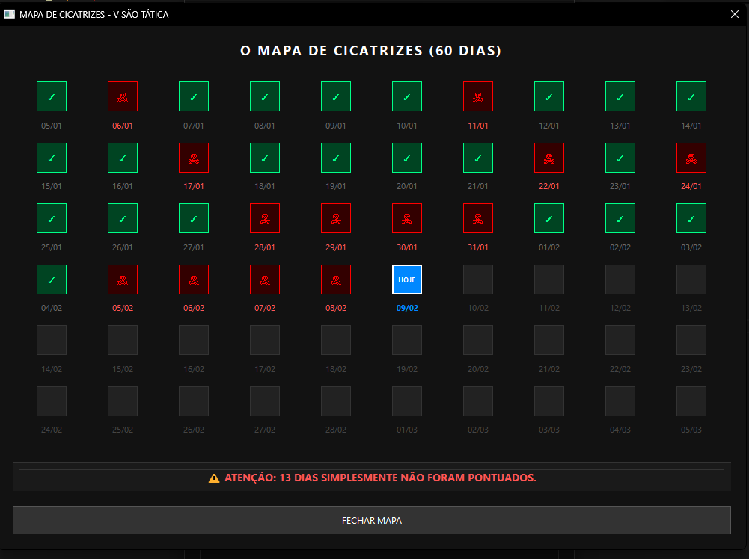Select the checked day 14/01

click(x=691, y=96)
